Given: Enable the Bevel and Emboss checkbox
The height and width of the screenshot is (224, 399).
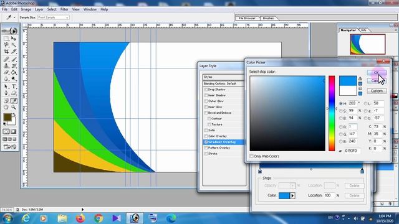Looking at the screenshot, I should tap(206, 113).
